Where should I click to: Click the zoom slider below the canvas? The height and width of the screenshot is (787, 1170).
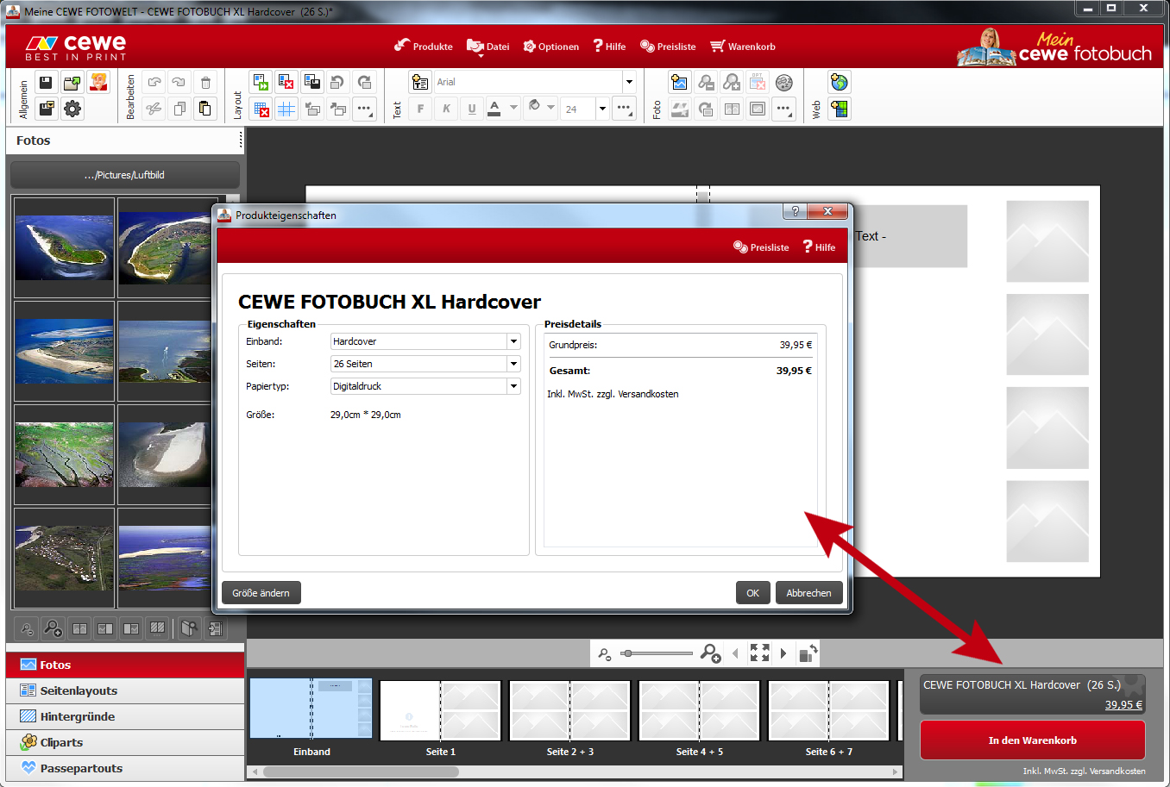point(656,653)
